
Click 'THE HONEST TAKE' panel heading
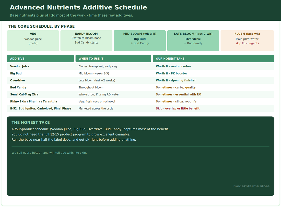[31, 123]
